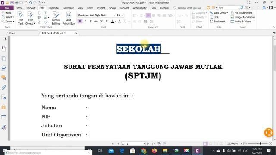This screenshot has height=155, width=276.
Task: Expand the Select tool dropdown
Action: click(x=14, y=17)
